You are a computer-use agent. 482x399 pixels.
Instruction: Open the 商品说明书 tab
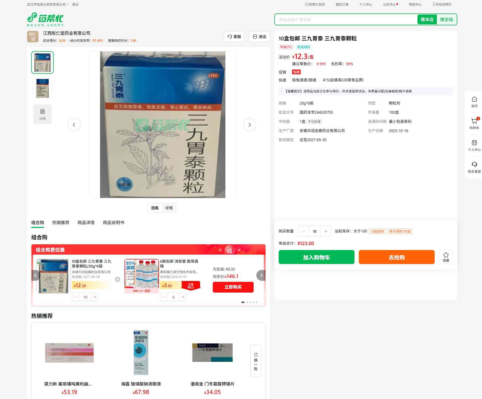[113, 223]
